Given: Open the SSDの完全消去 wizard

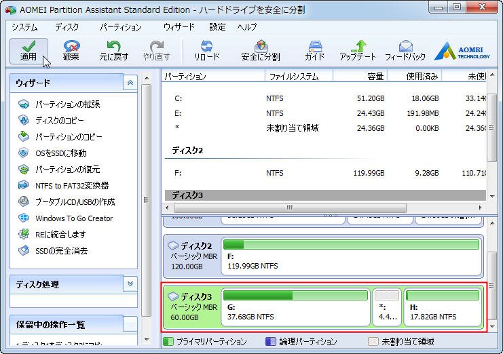Looking at the screenshot, I should [53, 251].
